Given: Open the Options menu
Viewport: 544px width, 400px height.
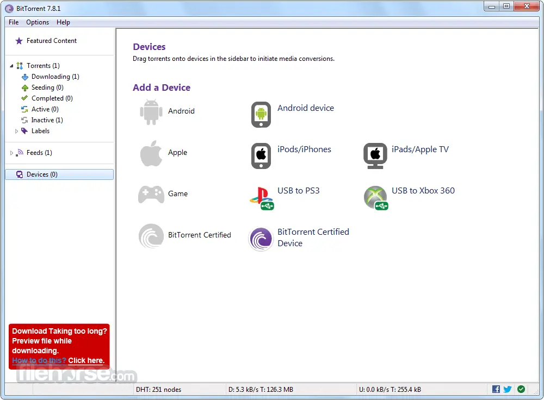Looking at the screenshot, I should 38,22.
